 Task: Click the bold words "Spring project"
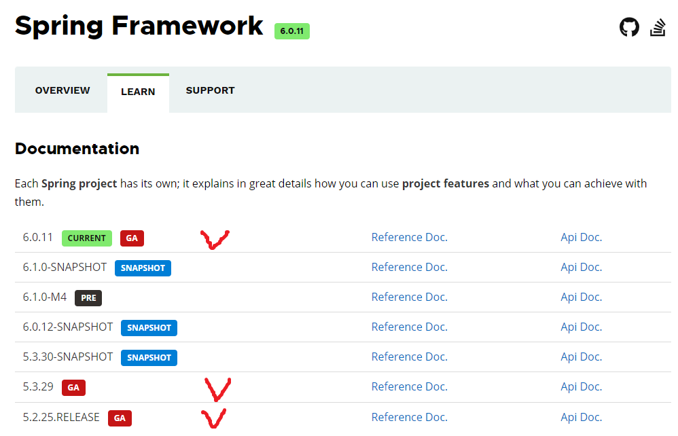pos(79,183)
